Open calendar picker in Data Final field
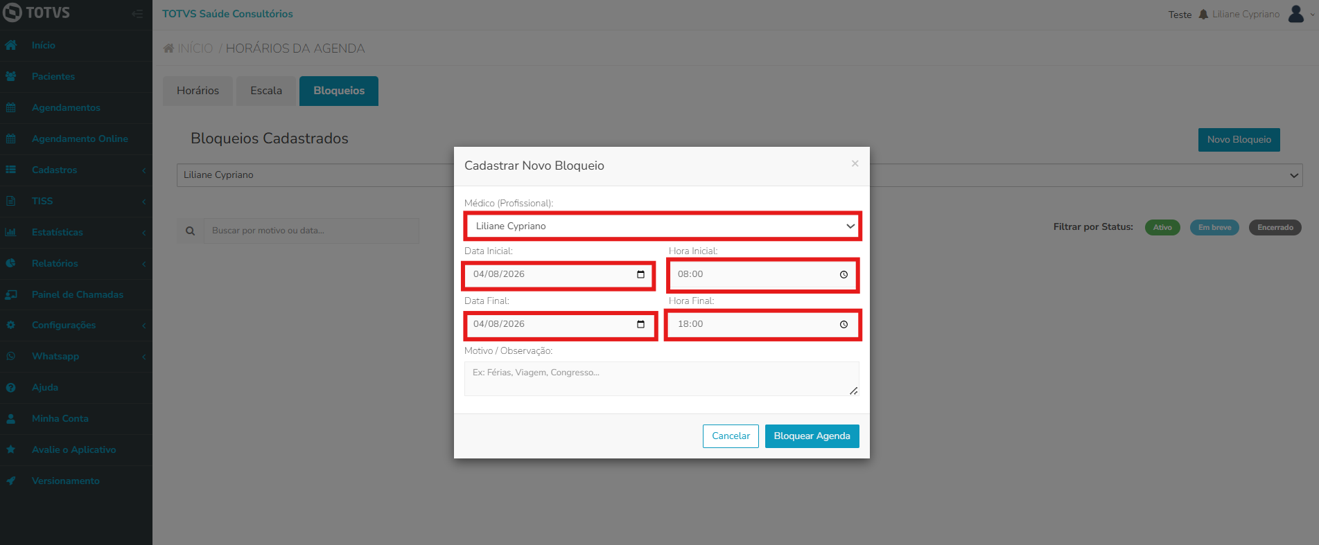Screen dimensions: 1319x545 640,324
